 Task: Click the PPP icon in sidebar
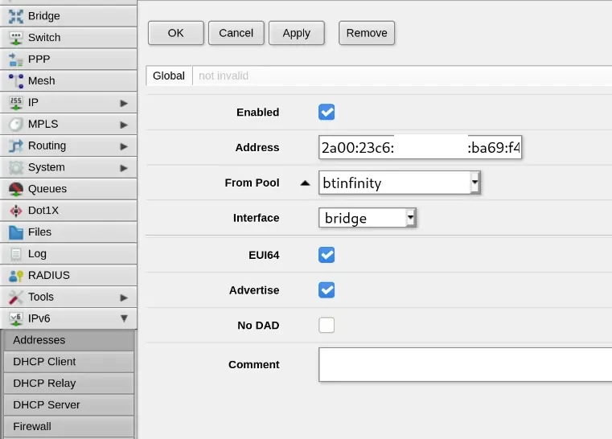[15, 59]
